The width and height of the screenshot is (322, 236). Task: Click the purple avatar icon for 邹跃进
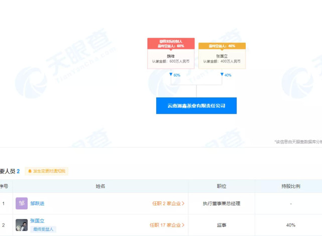[x=22, y=203]
